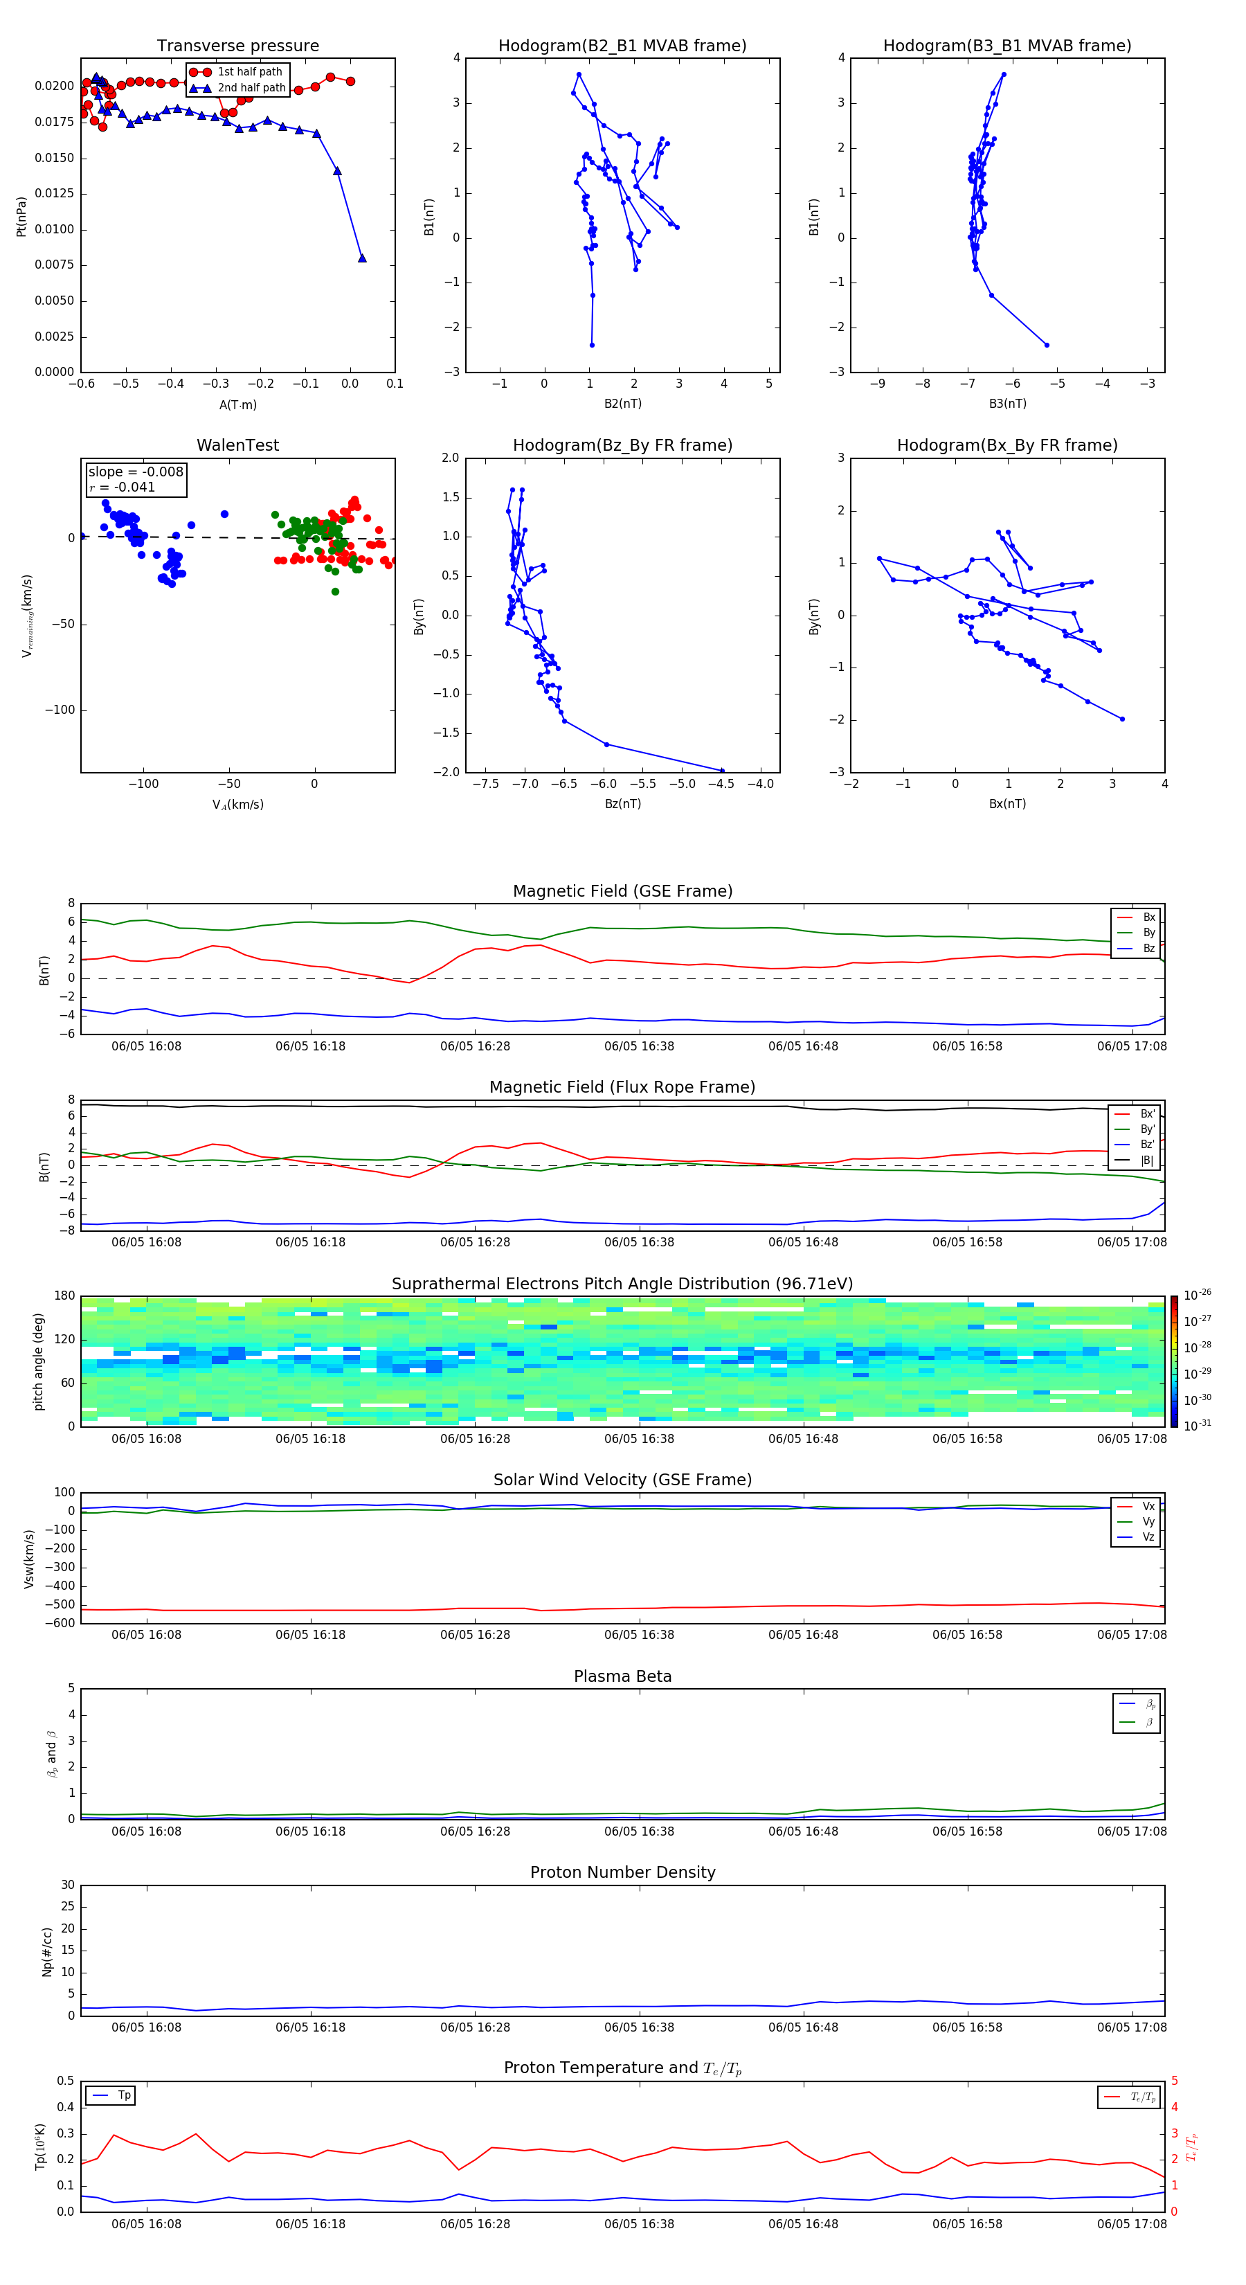Screen dimensions: 1246x2285
Task: Click the pitch angle colorbar
Action: [1174, 1361]
